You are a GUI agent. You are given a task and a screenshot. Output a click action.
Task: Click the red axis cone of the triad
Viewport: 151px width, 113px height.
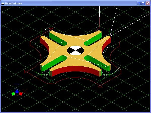pos(21,94)
